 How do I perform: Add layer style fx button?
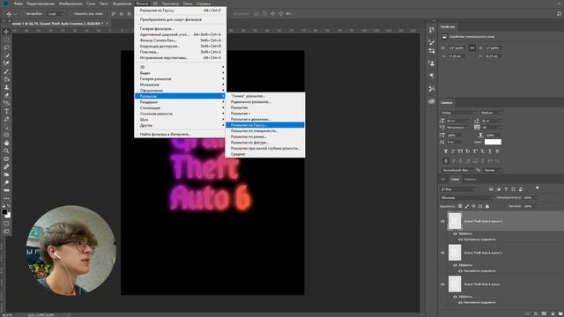[536, 313]
